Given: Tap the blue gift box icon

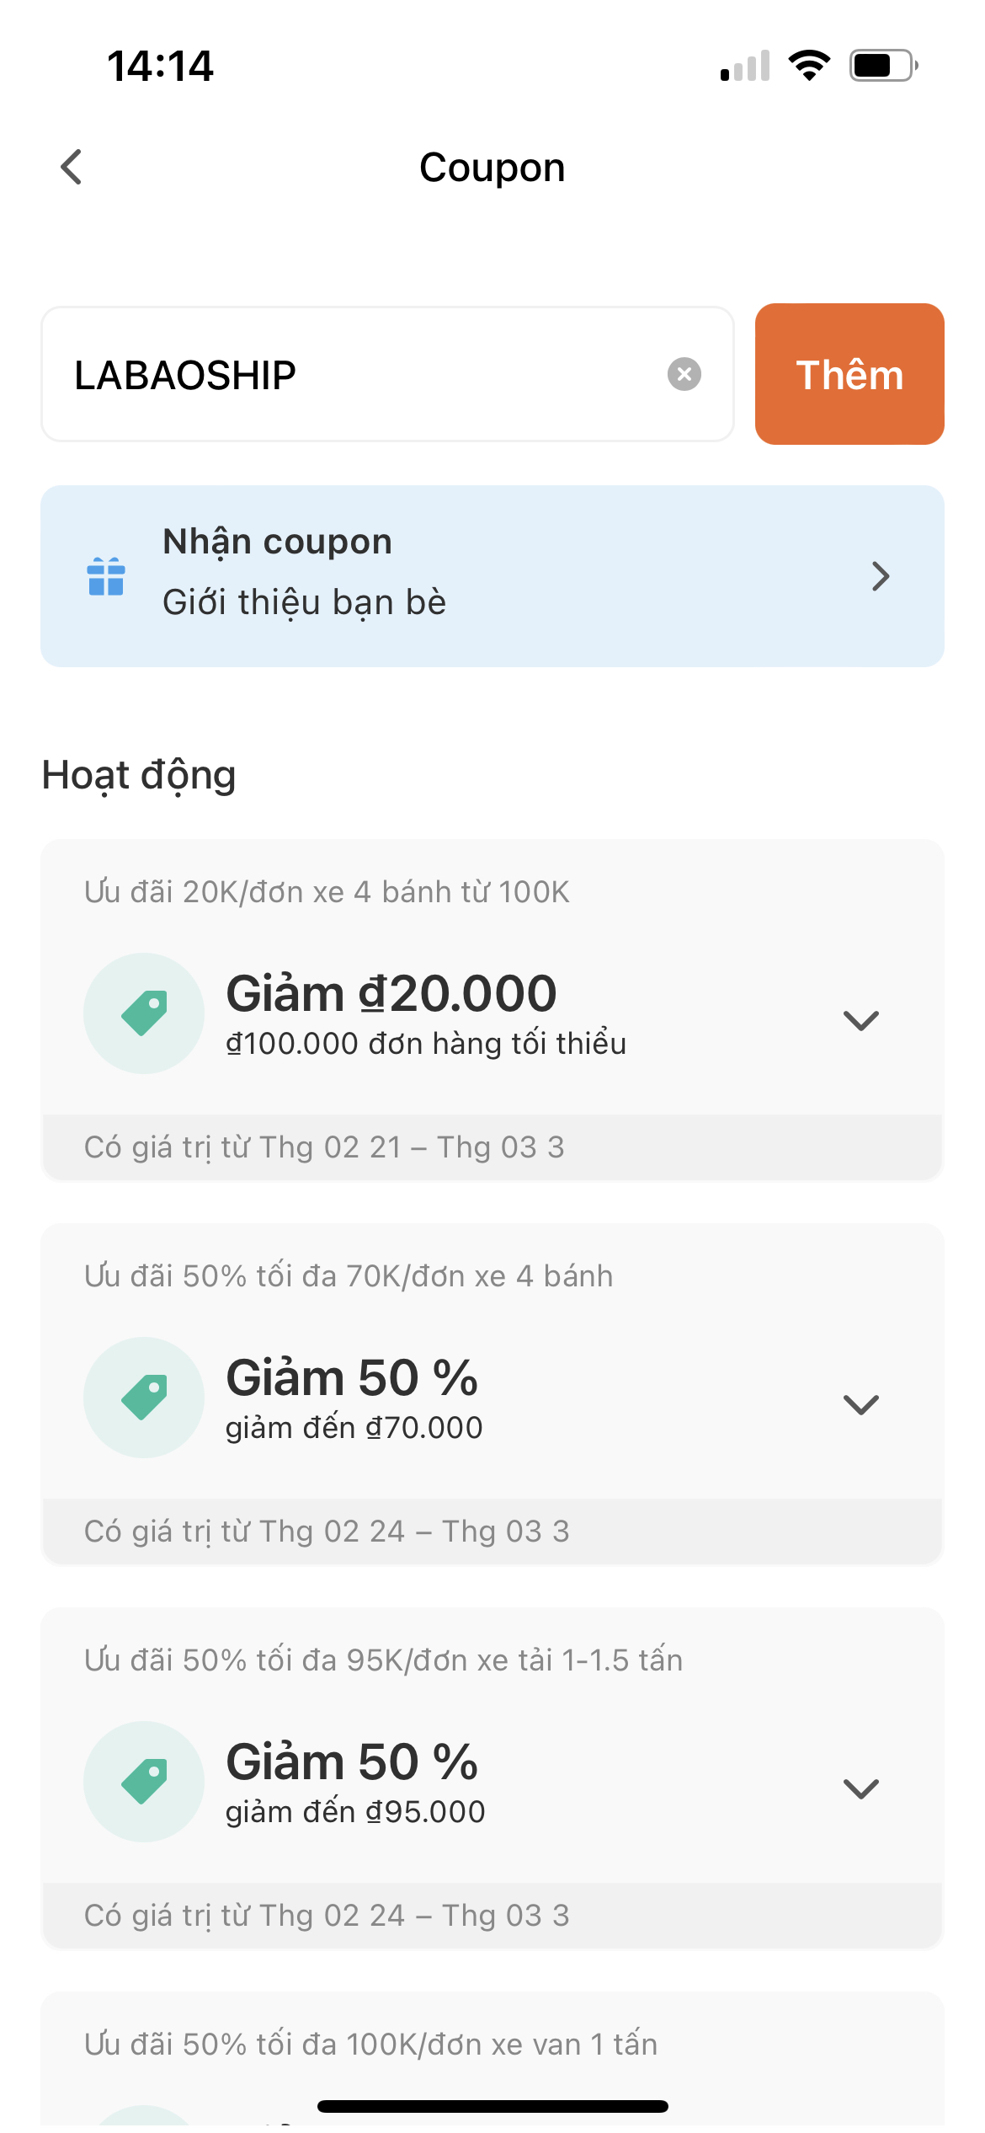Looking at the screenshot, I should [106, 576].
